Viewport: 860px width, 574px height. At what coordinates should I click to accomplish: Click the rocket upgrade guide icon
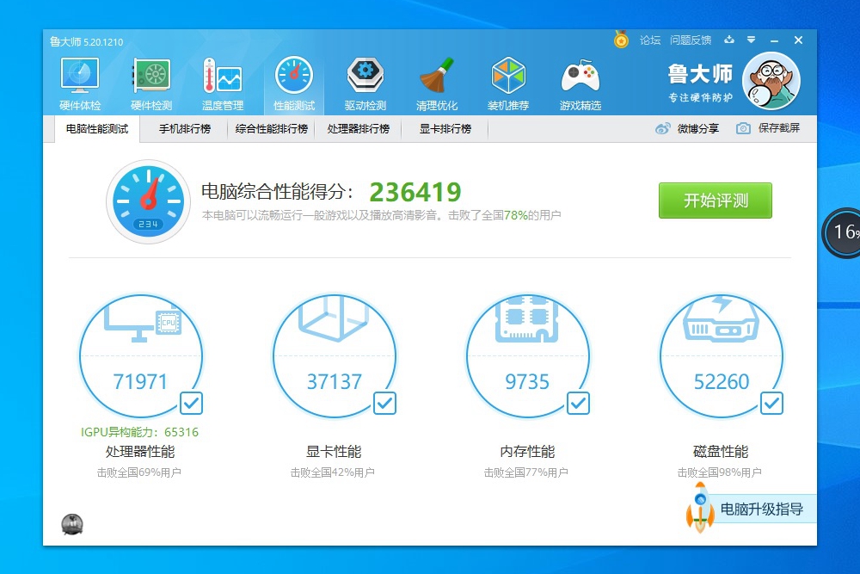[700, 508]
